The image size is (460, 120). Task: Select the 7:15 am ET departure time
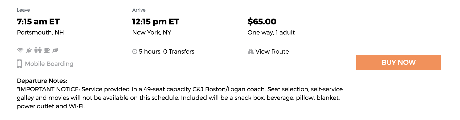click(x=38, y=22)
